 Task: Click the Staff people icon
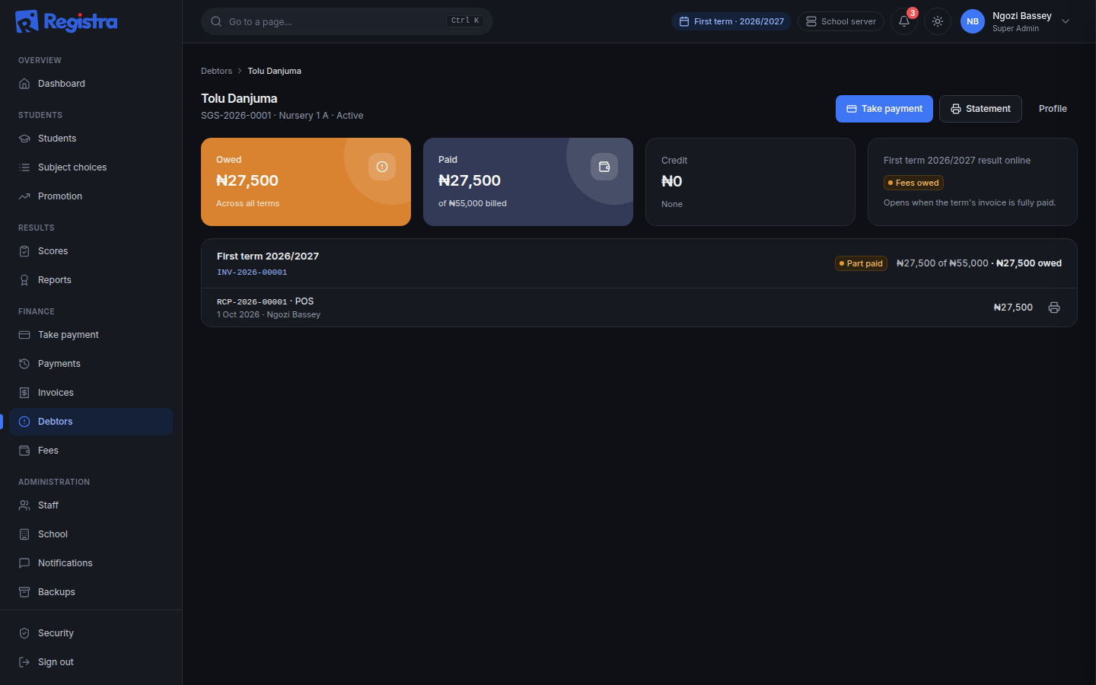(x=24, y=505)
